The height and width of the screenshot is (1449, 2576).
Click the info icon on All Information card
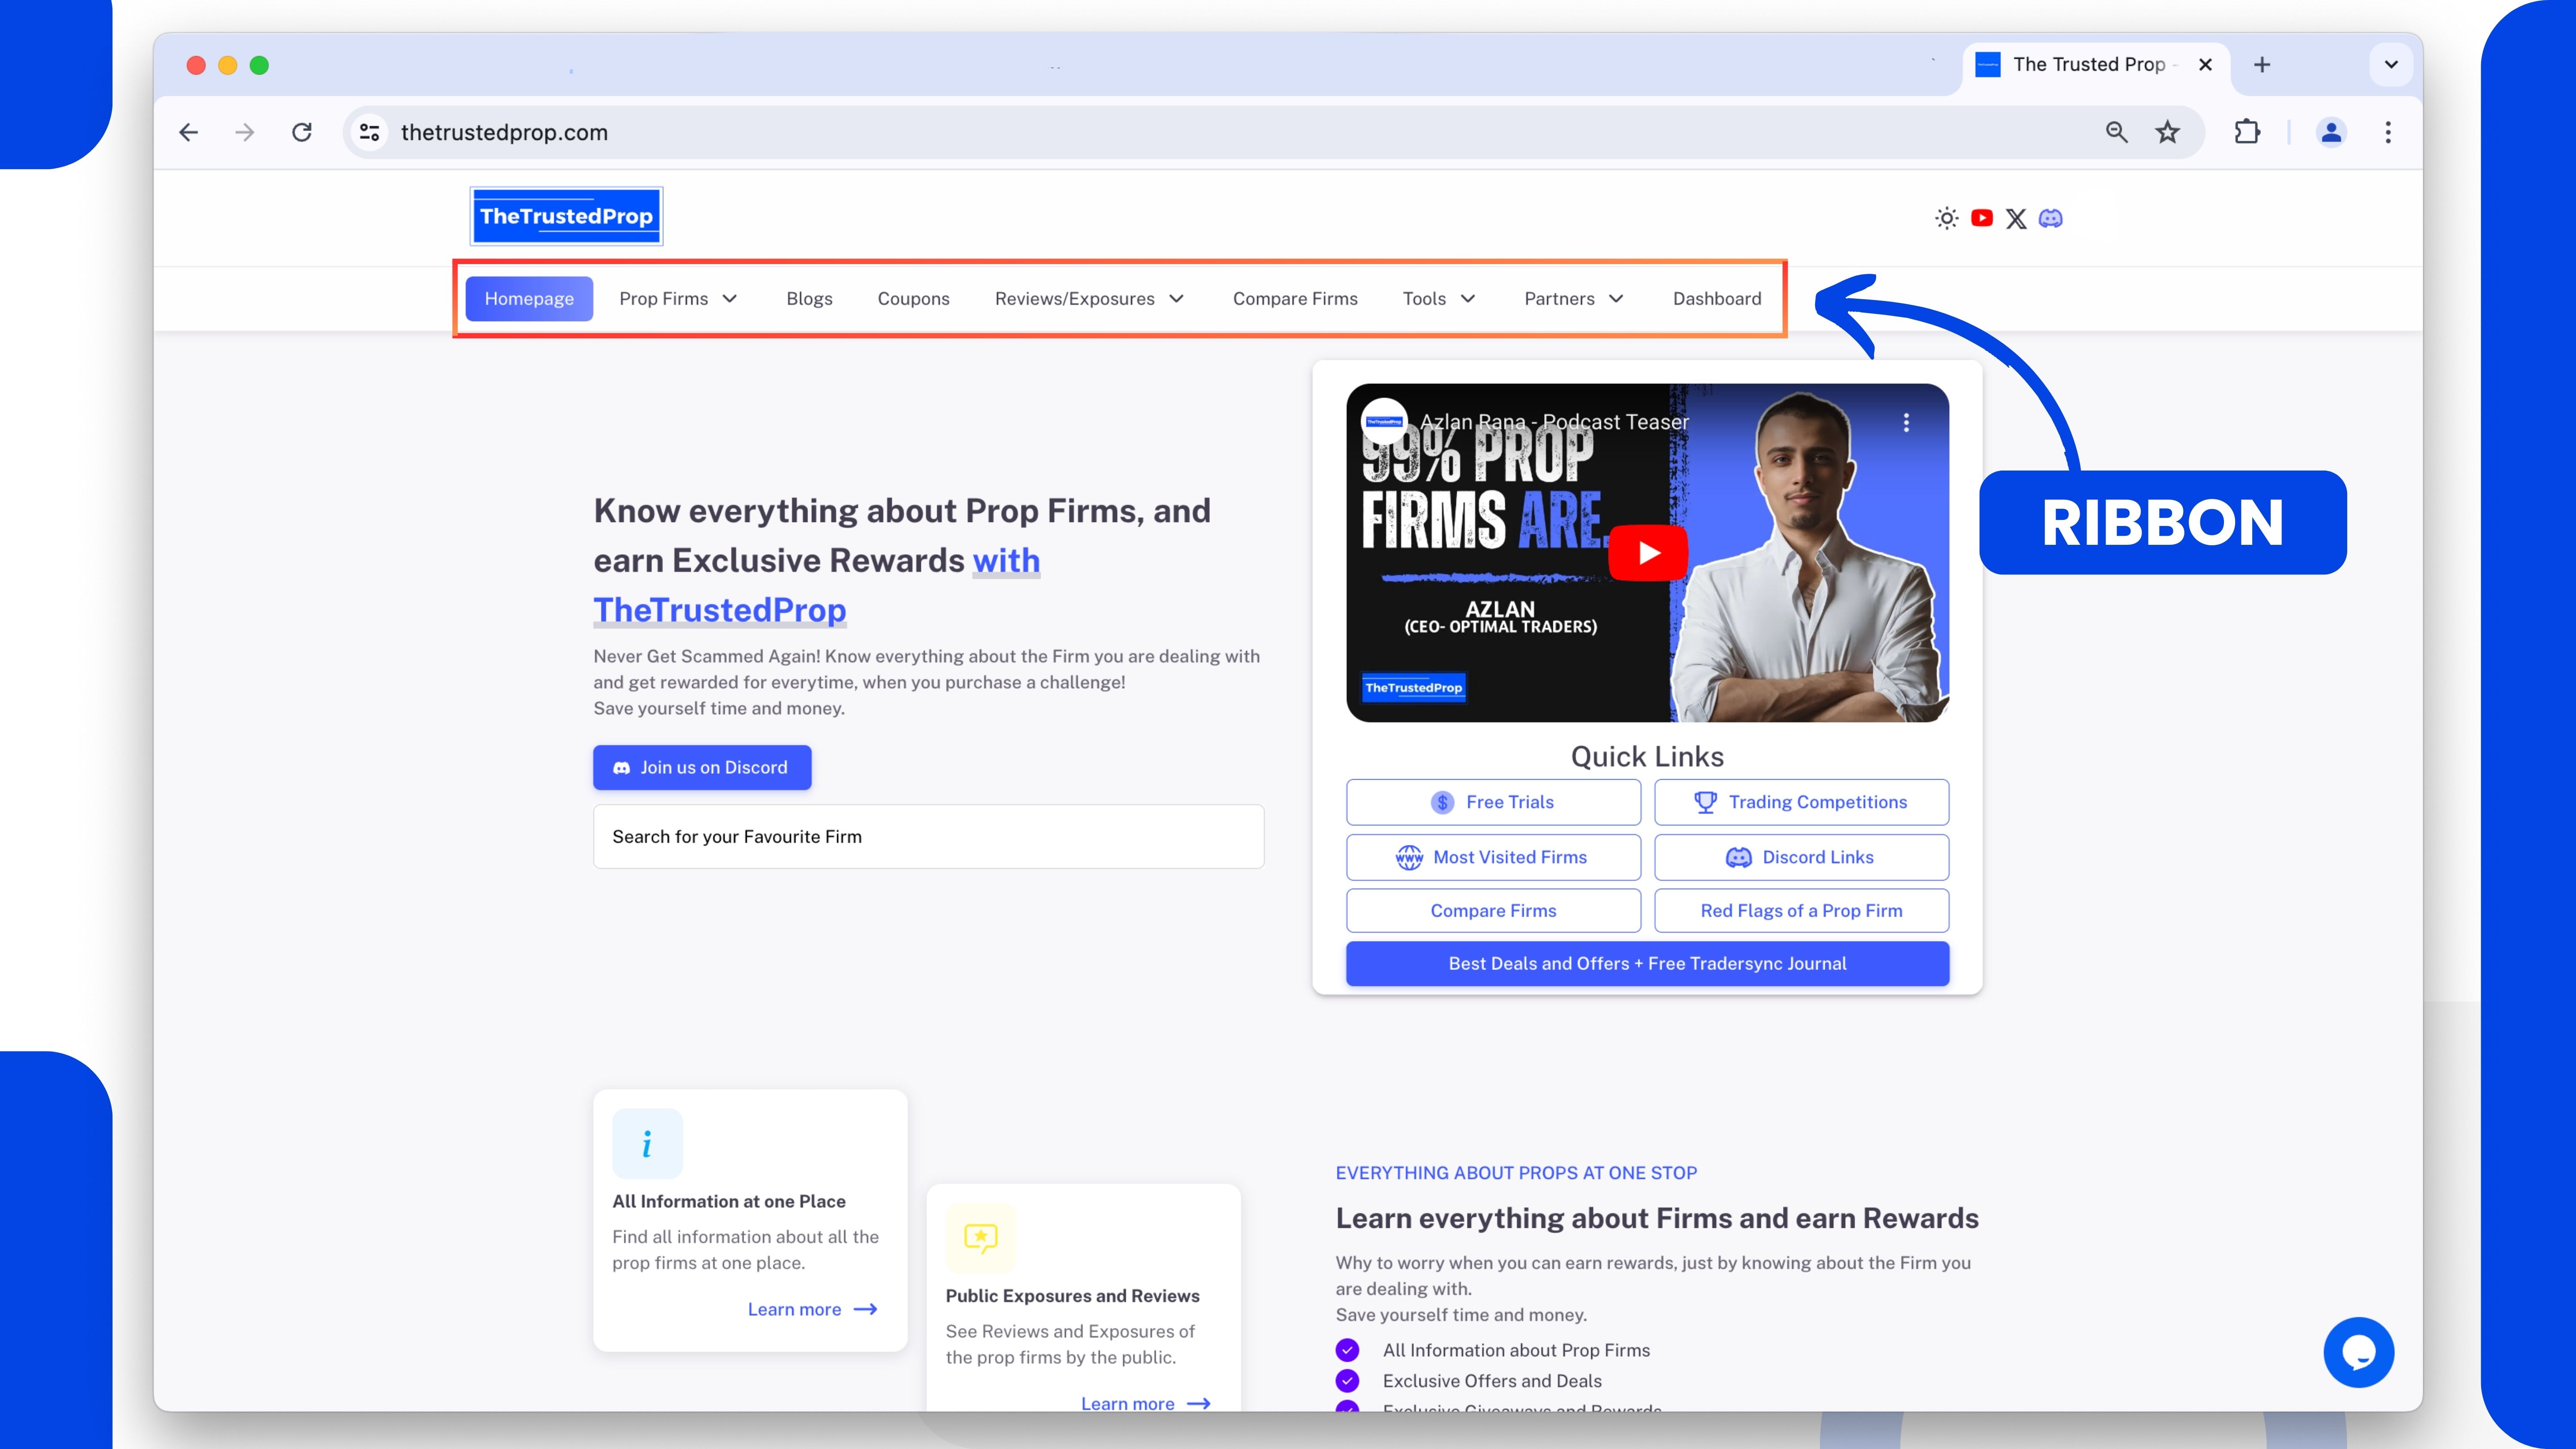(647, 1144)
